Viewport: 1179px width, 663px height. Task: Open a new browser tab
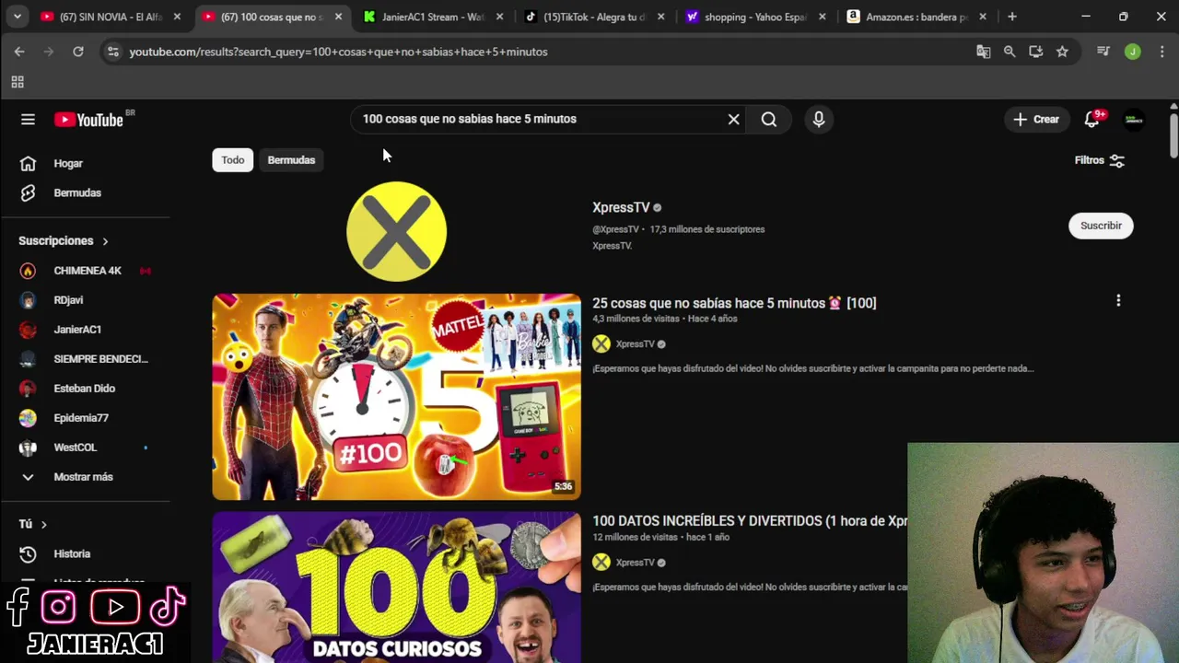click(1012, 17)
